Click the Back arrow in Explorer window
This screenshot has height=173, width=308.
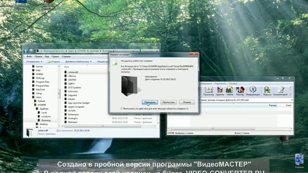coord(26,51)
